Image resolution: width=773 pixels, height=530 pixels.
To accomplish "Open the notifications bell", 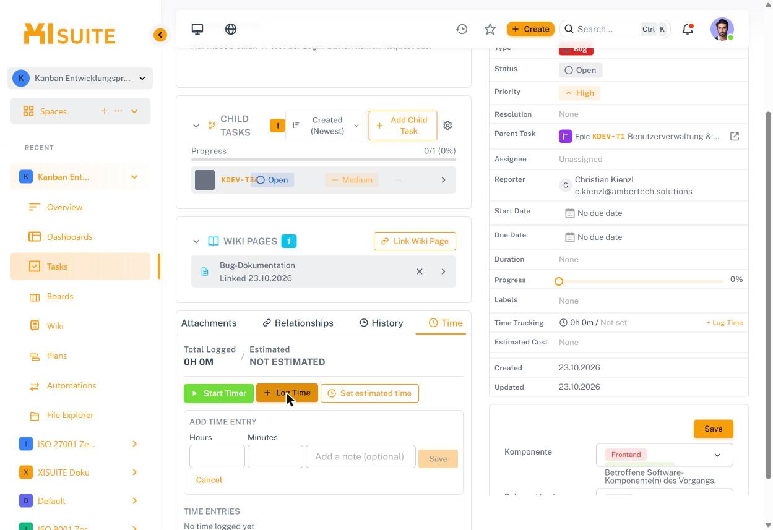I will (688, 29).
